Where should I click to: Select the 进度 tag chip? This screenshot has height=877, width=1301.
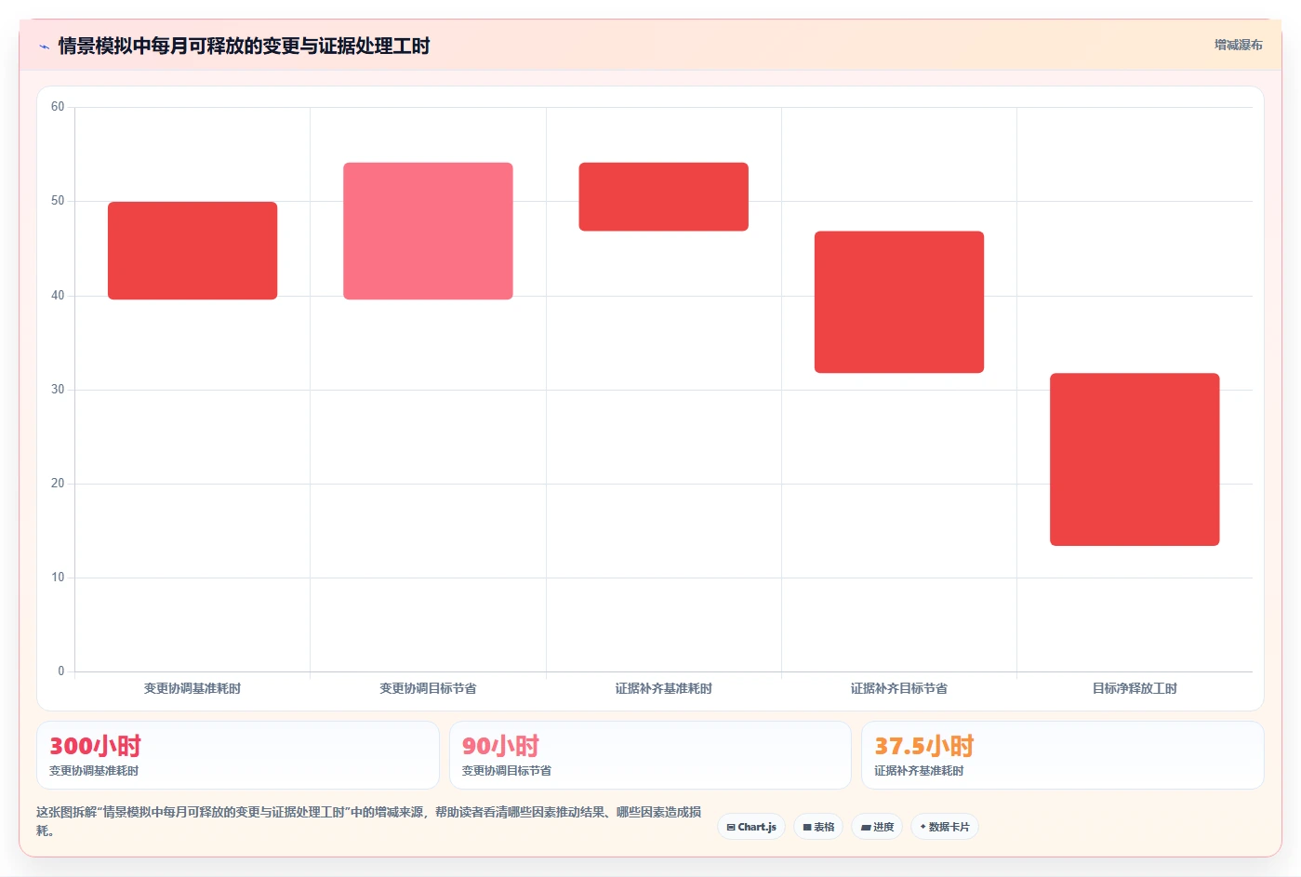(x=877, y=827)
